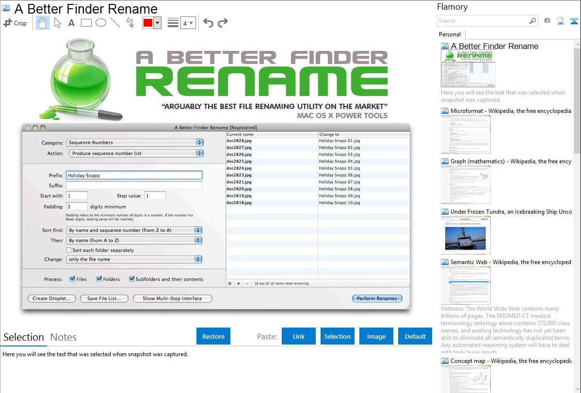Click the Start with field

click(x=77, y=196)
